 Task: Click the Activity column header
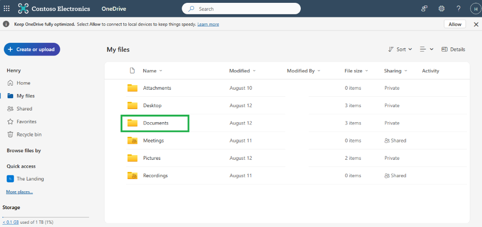click(430, 71)
